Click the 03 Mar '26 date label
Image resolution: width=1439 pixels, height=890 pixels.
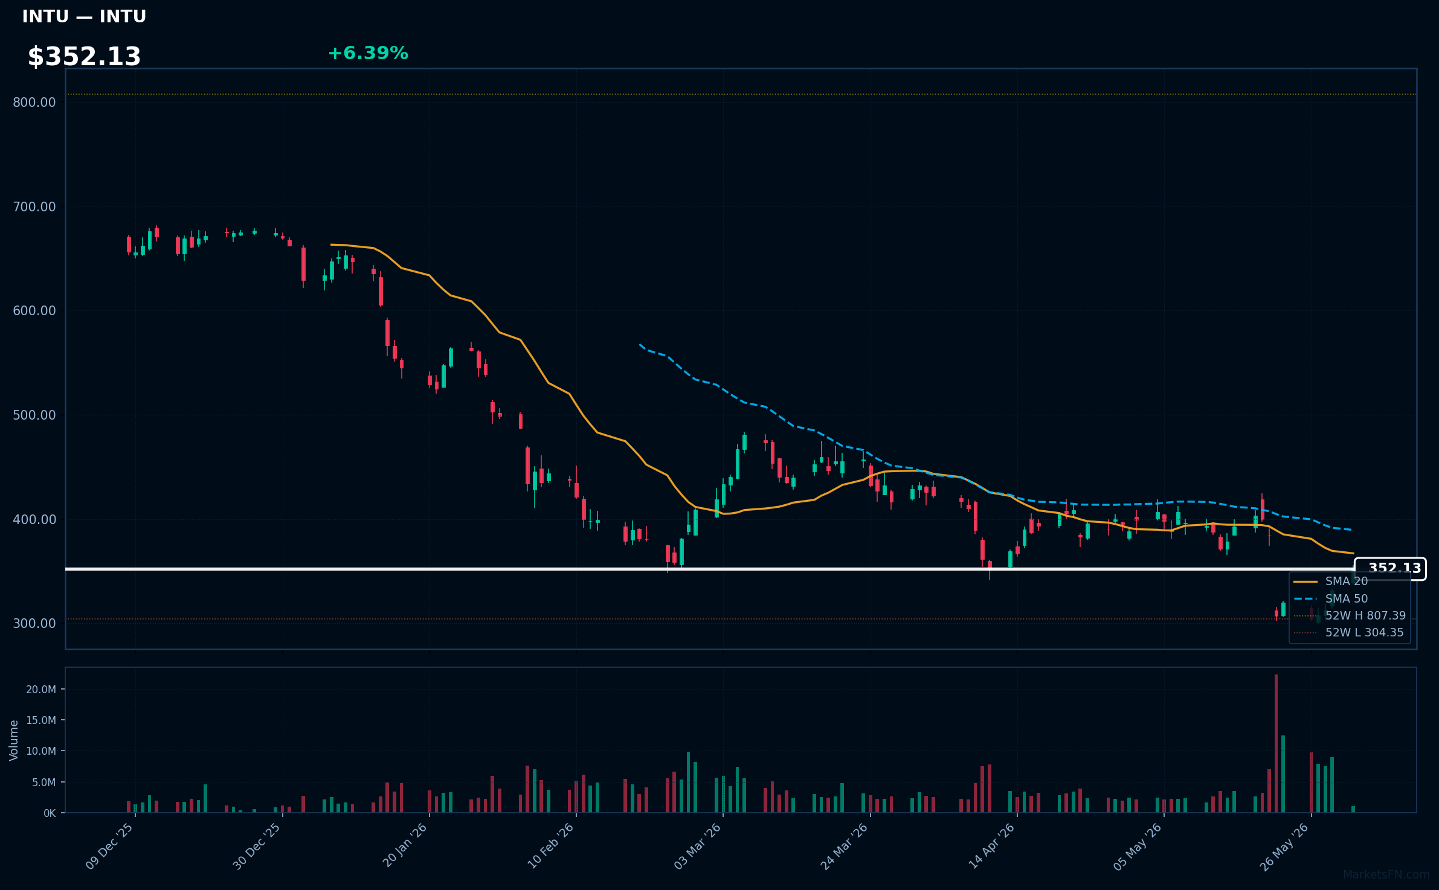(x=698, y=846)
